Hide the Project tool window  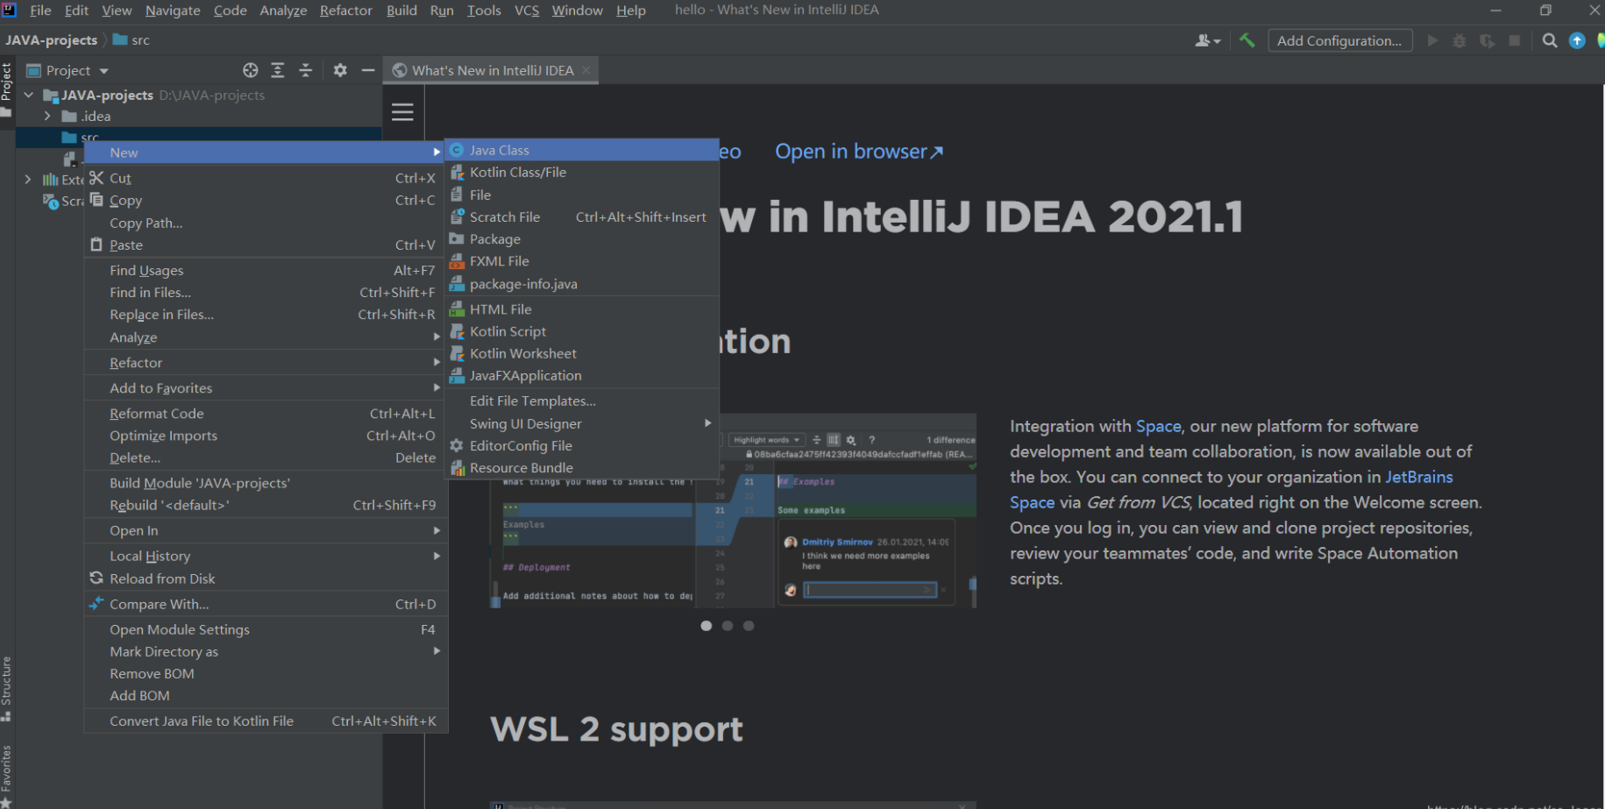[x=368, y=70]
